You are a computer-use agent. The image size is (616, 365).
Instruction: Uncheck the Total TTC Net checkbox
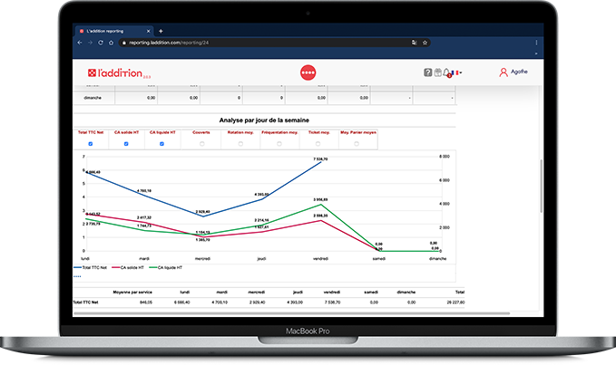pos(90,143)
